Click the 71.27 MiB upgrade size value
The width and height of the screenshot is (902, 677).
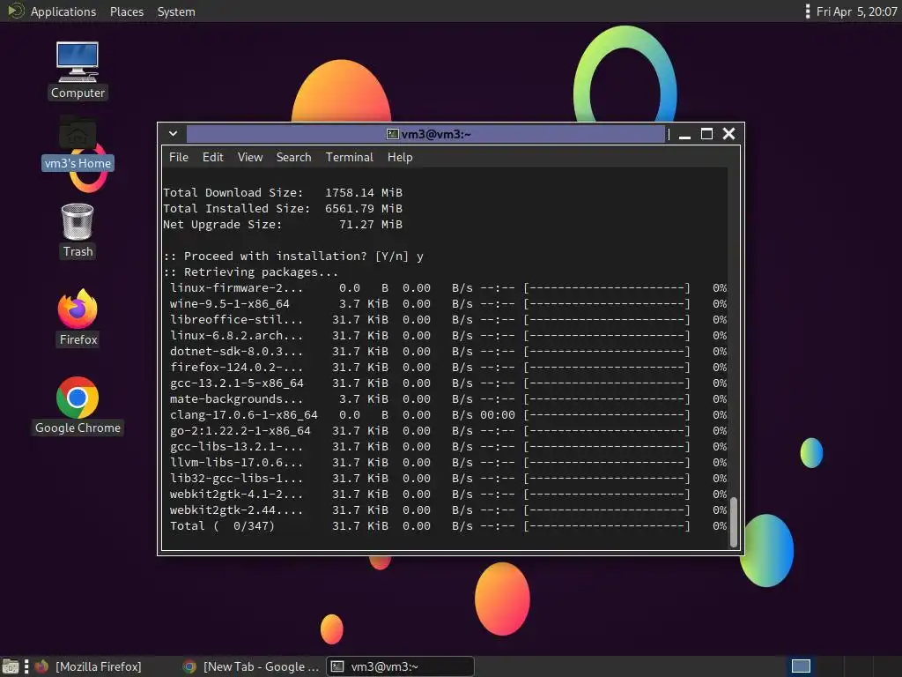[371, 225]
